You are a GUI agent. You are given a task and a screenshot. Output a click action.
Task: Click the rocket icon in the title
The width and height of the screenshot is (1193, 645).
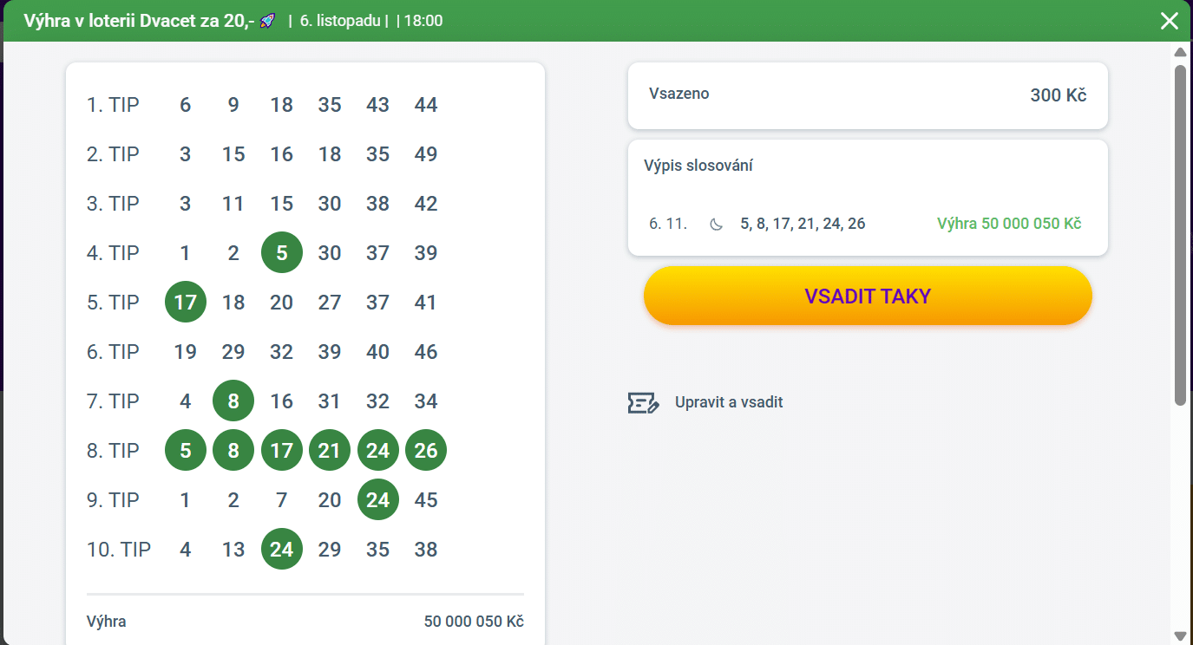[x=267, y=21]
